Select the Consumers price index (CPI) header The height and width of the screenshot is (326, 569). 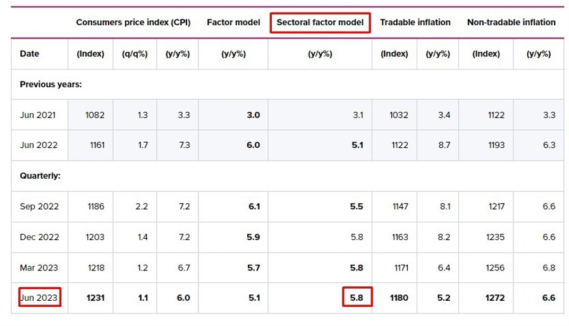(133, 23)
